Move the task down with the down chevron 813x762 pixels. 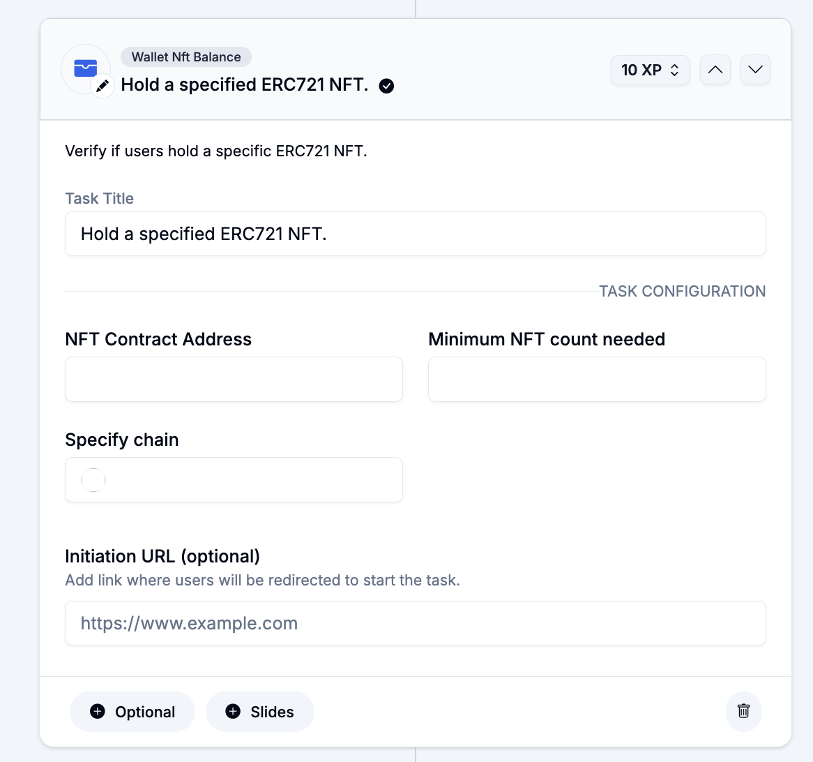click(x=755, y=70)
